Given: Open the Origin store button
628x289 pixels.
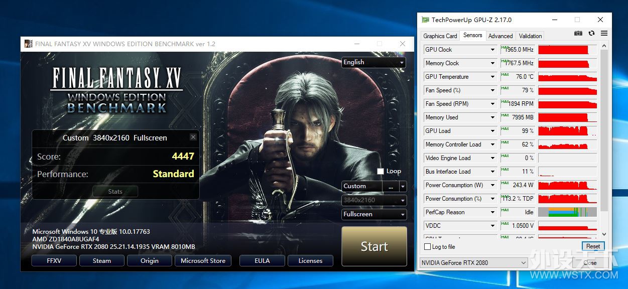Looking at the screenshot, I should coord(150,261).
